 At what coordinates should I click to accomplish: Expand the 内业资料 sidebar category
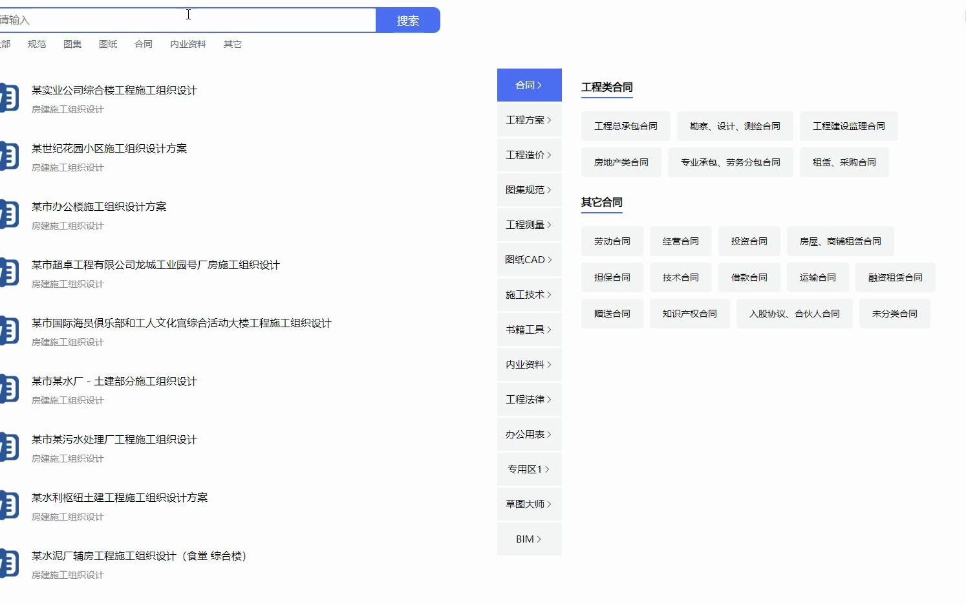coord(530,365)
